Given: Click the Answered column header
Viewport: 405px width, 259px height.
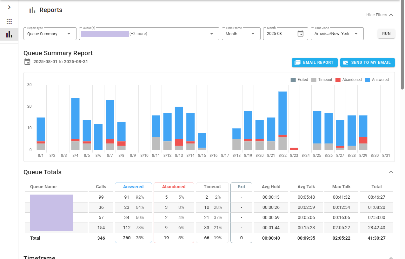Looking at the screenshot, I should [x=133, y=187].
